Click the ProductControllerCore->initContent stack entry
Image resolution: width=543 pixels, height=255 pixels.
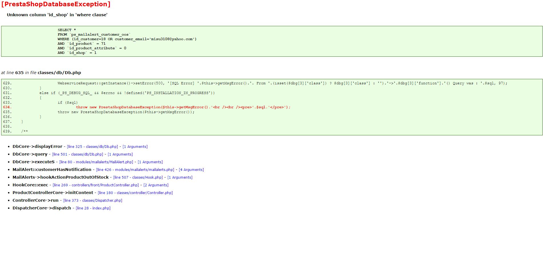point(53,193)
